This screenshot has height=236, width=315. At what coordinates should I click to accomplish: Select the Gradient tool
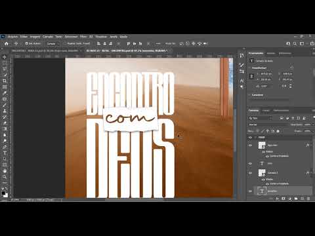(x=5, y=129)
